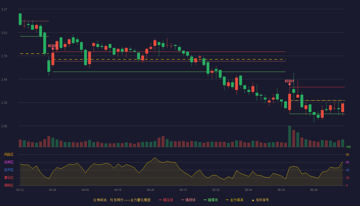
Task: Click the orange 80 indicator axis value
Action: pyautogui.click(x=347, y=155)
